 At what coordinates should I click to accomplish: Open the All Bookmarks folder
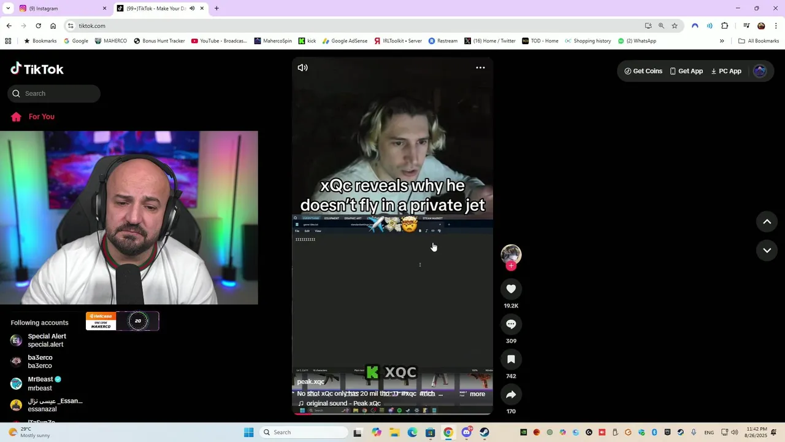point(759,41)
